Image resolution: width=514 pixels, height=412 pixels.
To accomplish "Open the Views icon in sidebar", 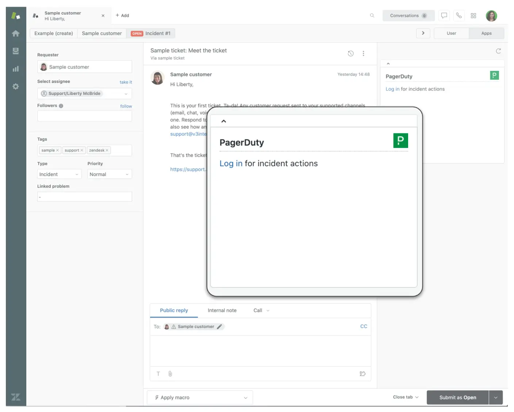I will point(15,51).
